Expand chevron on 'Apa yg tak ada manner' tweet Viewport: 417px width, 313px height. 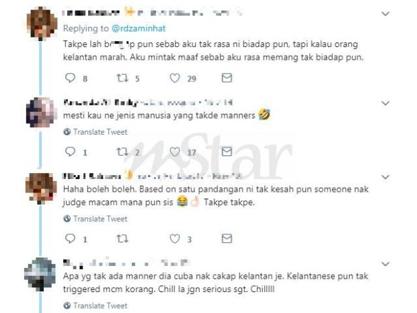(x=385, y=264)
